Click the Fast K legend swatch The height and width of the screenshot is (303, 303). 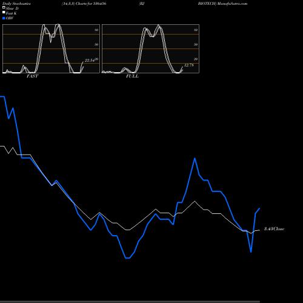click(4, 12)
